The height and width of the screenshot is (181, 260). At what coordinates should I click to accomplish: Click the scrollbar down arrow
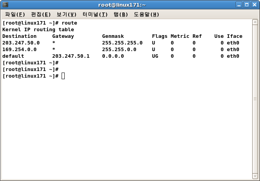[255, 176]
